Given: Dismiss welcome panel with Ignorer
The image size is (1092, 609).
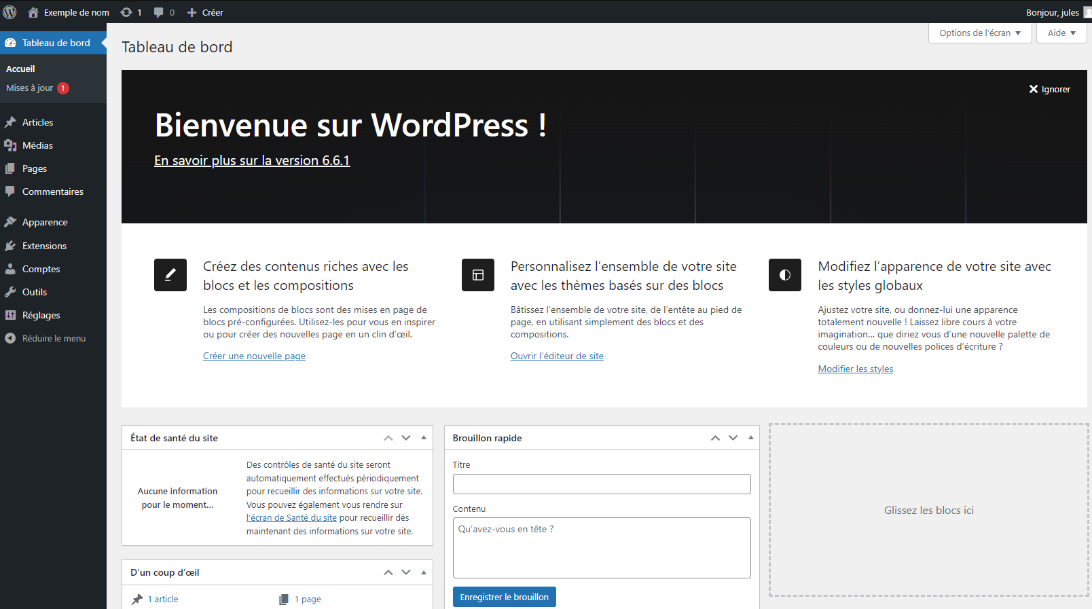Looking at the screenshot, I should click(1049, 89).
